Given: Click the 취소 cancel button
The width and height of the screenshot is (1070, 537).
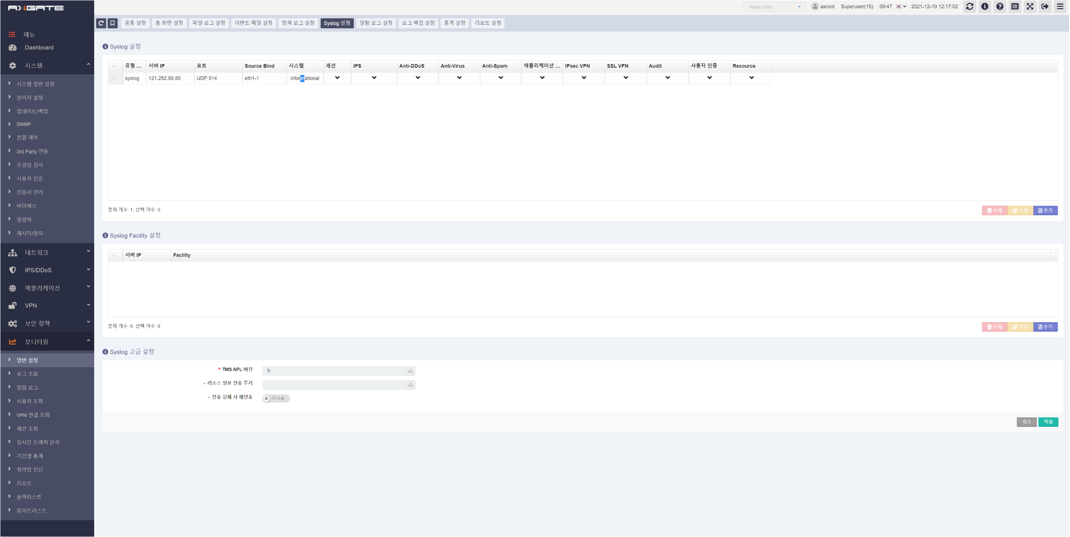Looking at the screenshot, I should [x=1027, y=422].
